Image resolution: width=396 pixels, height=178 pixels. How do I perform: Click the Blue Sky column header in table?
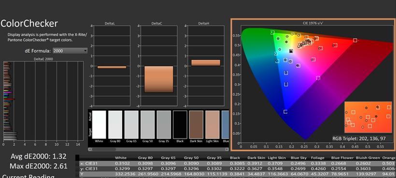pyautogui.click(x=298, y=158)
